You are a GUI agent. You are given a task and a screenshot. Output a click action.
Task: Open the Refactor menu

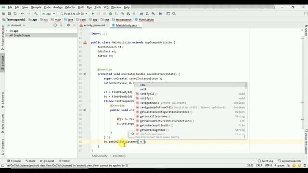point(70,7)
